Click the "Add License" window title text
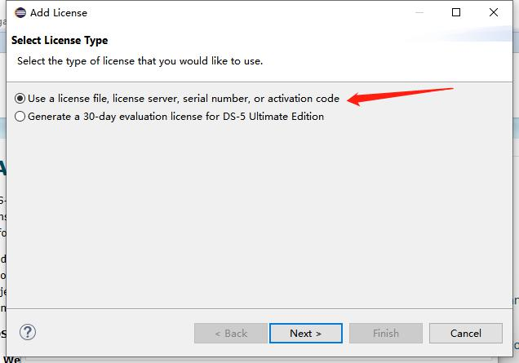The height and width of the screenshot is (363, 519). 58,13
